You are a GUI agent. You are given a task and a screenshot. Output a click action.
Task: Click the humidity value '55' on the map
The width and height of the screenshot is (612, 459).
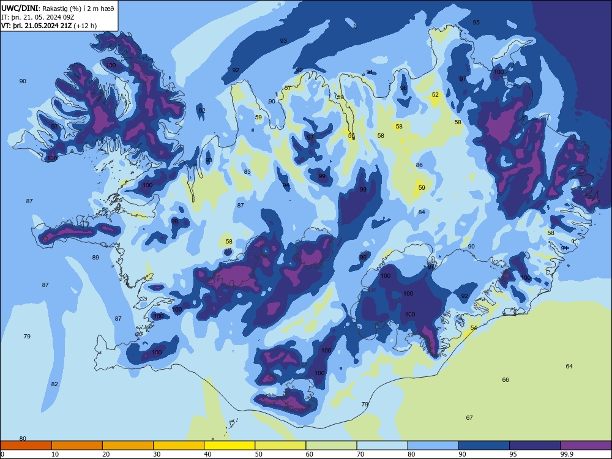coord(351,135)
